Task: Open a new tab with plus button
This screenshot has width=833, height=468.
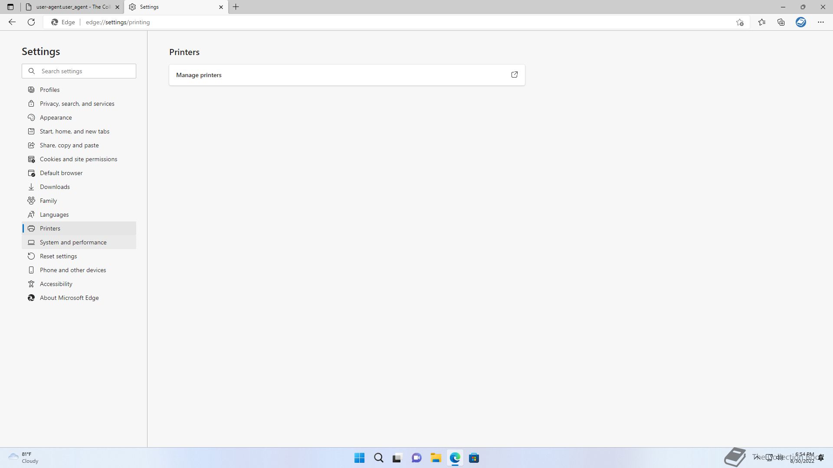Action: (x=236, y=7)
